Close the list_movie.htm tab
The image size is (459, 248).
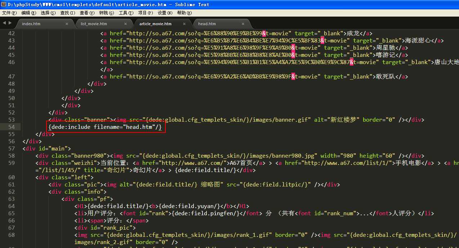(x=126, y=24)
